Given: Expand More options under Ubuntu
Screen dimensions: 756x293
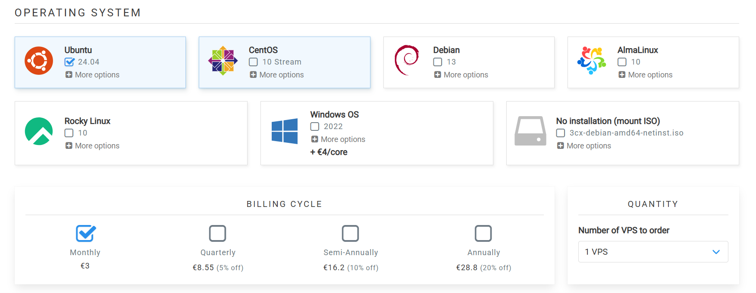Looking at the screenshot, I should (92, 75).
